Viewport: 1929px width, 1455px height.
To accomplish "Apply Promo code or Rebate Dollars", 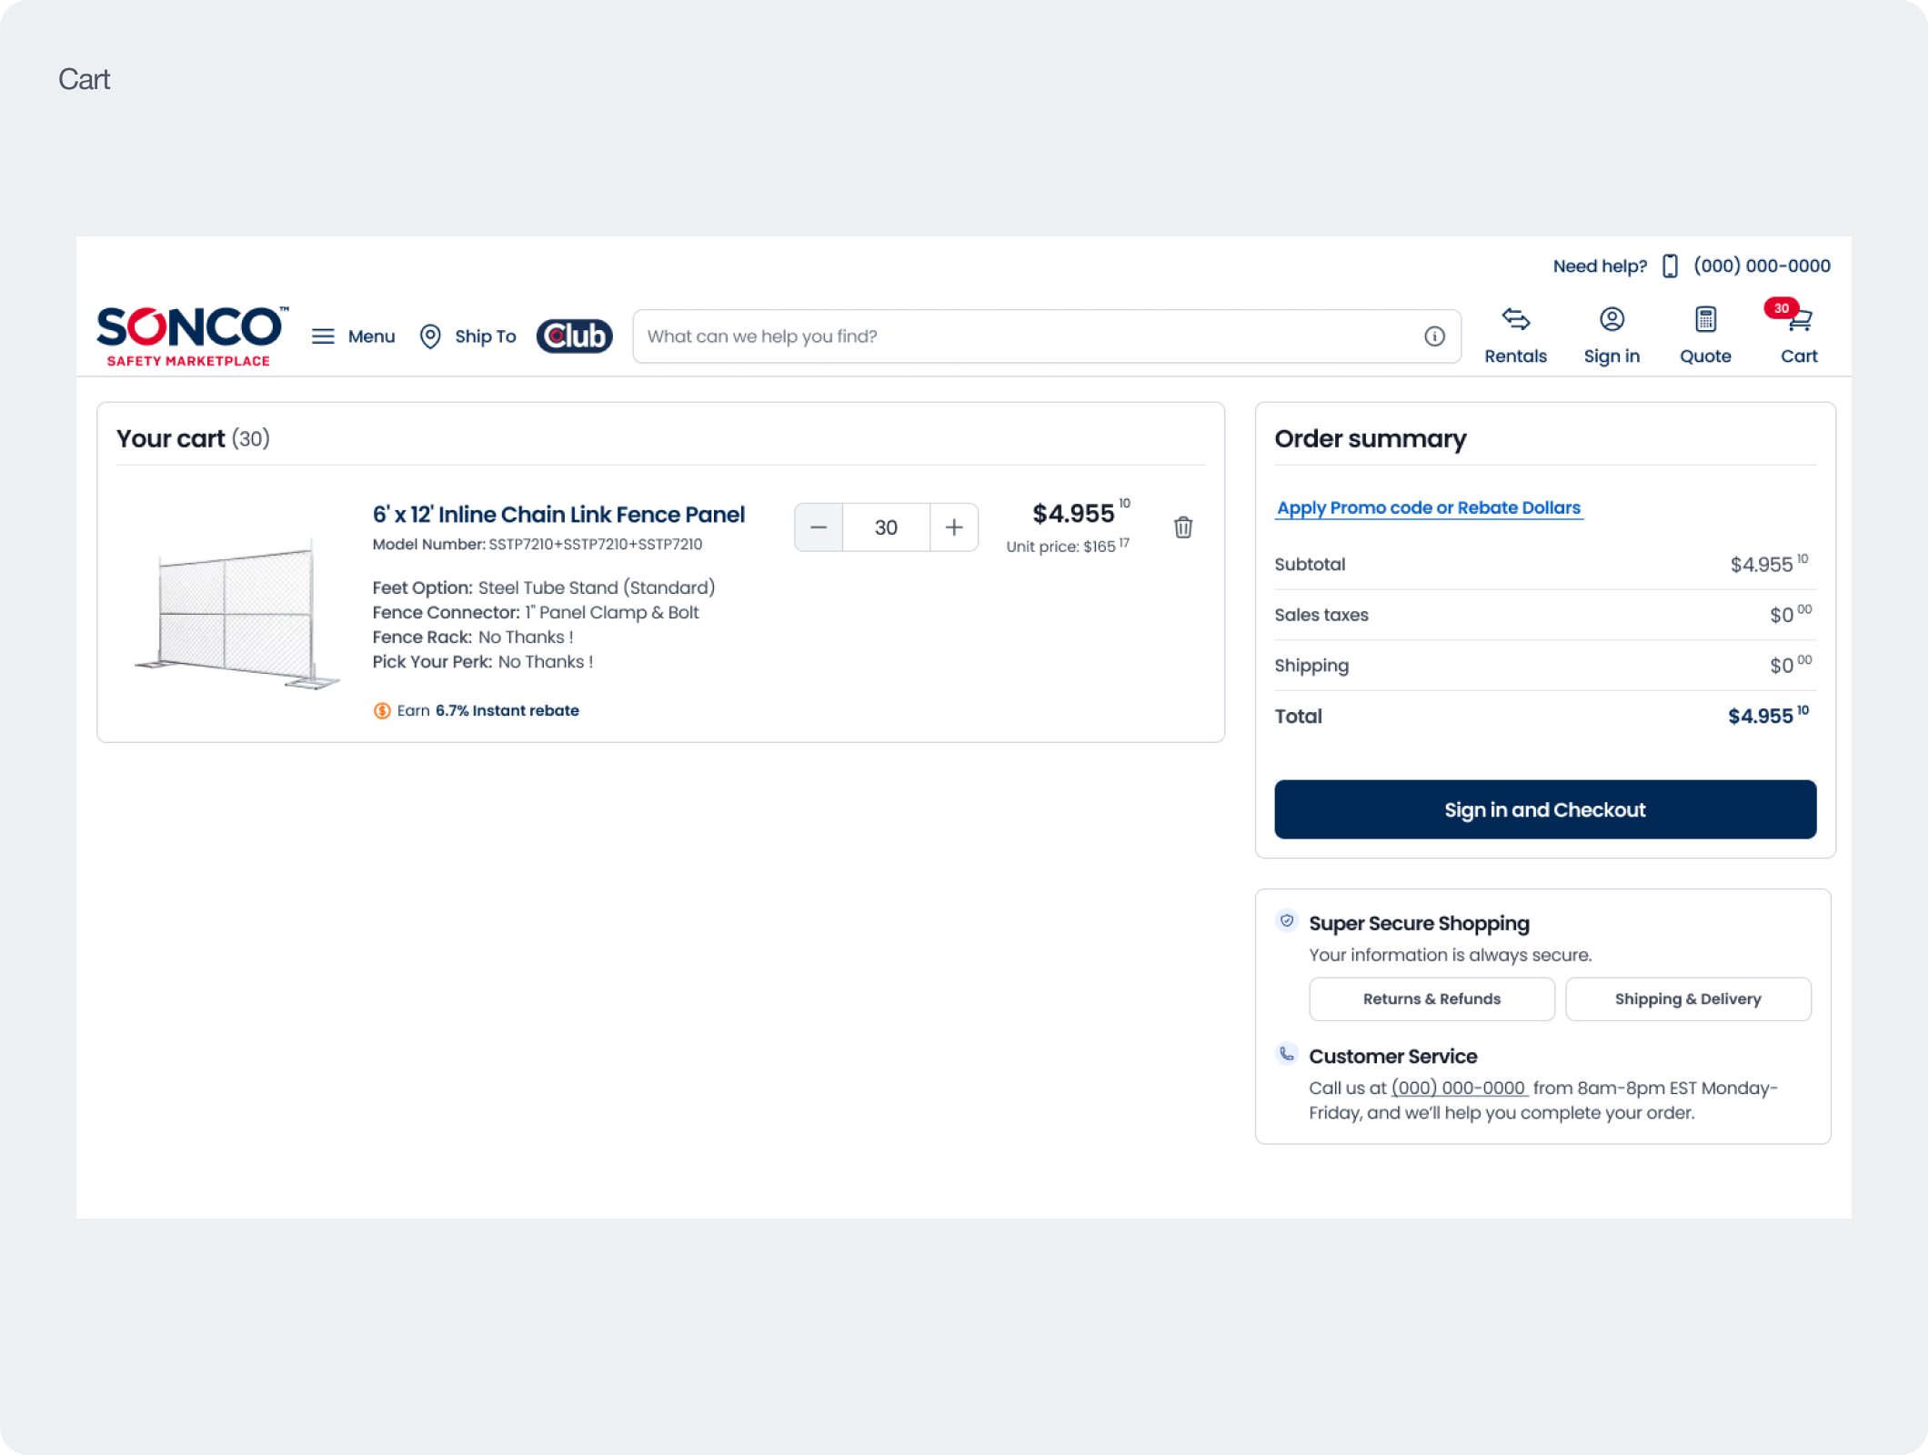I will pos(1428,508).
